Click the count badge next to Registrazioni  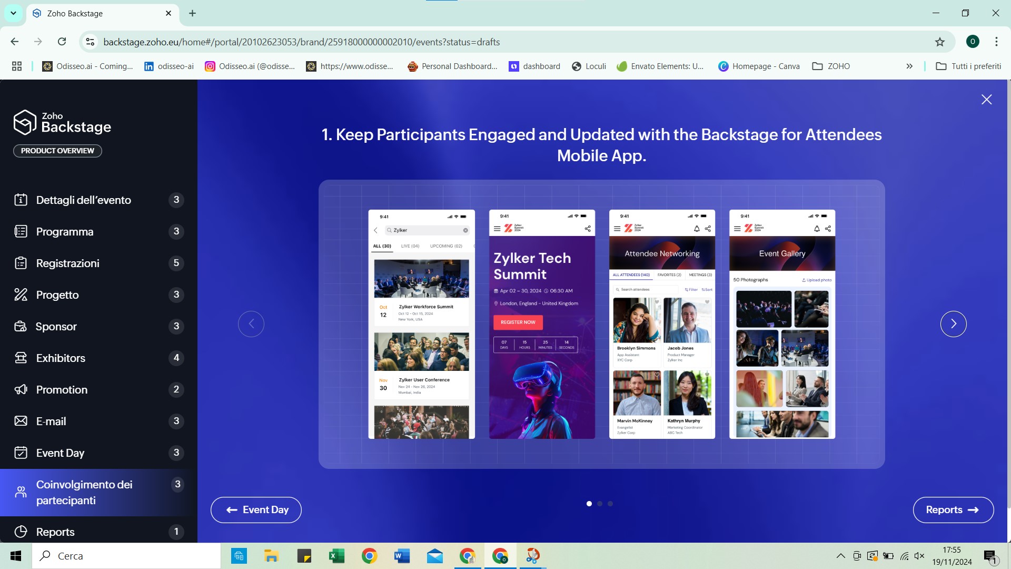tap(176, 263)
